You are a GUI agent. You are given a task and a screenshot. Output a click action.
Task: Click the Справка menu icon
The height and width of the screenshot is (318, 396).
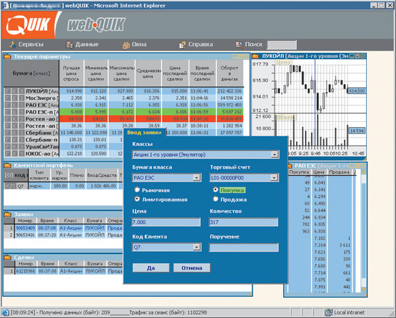pyautogui.click(x=182, y=45)
